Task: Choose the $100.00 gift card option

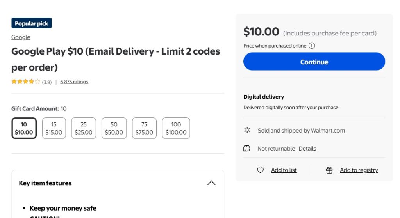Action: pos(176,128)
